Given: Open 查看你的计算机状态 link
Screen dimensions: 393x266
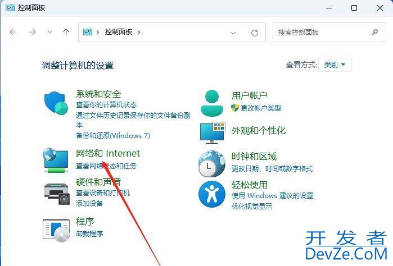Looking at the screenshot, I should 106,104.
